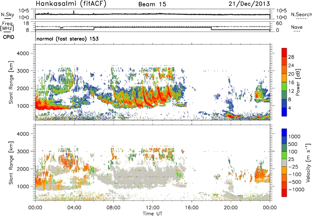The height and width of the screenshot is (216, 312).
Task: Click the '2000' tick on the velocity panel axis
Action: coord(23,169)
